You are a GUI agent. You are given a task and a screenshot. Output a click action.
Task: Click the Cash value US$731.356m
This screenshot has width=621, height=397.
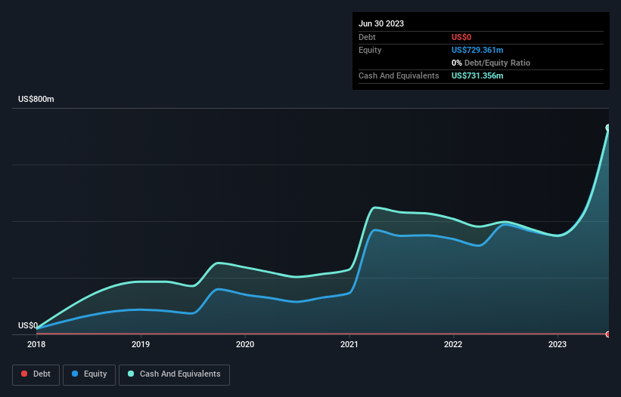point(477,75)
